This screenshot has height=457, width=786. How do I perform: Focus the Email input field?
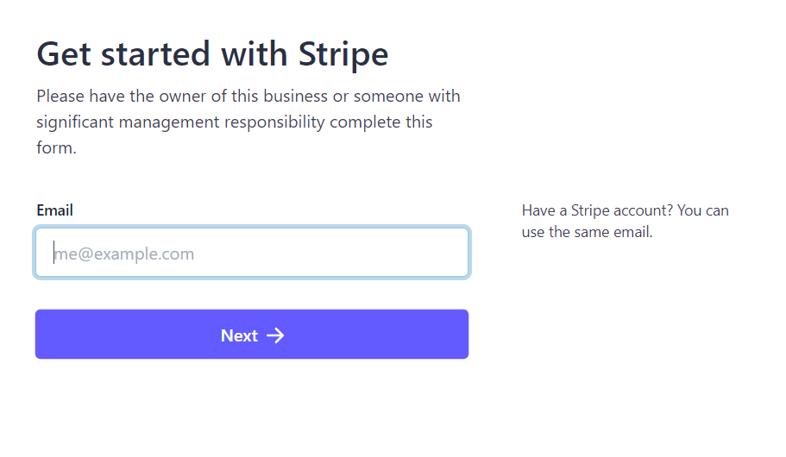click(x=252, y=252)
